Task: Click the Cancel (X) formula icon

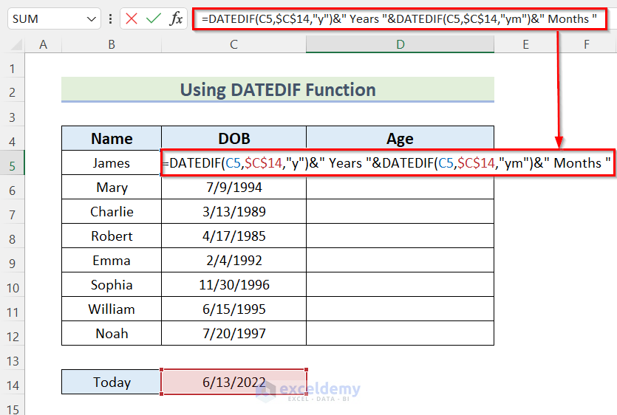Action: coord(132,18)
